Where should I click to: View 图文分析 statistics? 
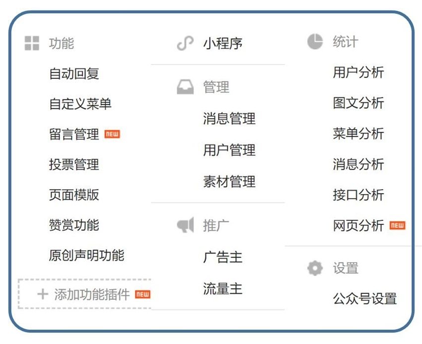[x=358, y=103]
